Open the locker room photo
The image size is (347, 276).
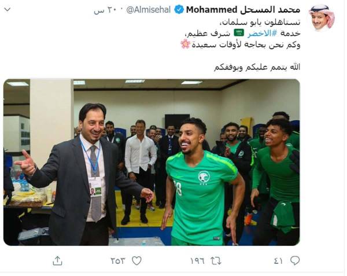(153, 163)
